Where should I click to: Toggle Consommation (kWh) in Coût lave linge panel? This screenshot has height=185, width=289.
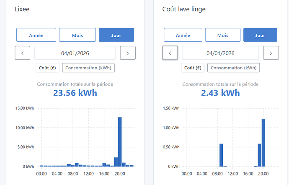pos(234,68)
